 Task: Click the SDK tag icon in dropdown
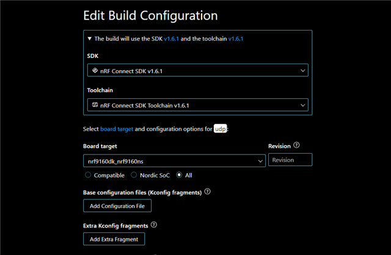pos(95,71)
